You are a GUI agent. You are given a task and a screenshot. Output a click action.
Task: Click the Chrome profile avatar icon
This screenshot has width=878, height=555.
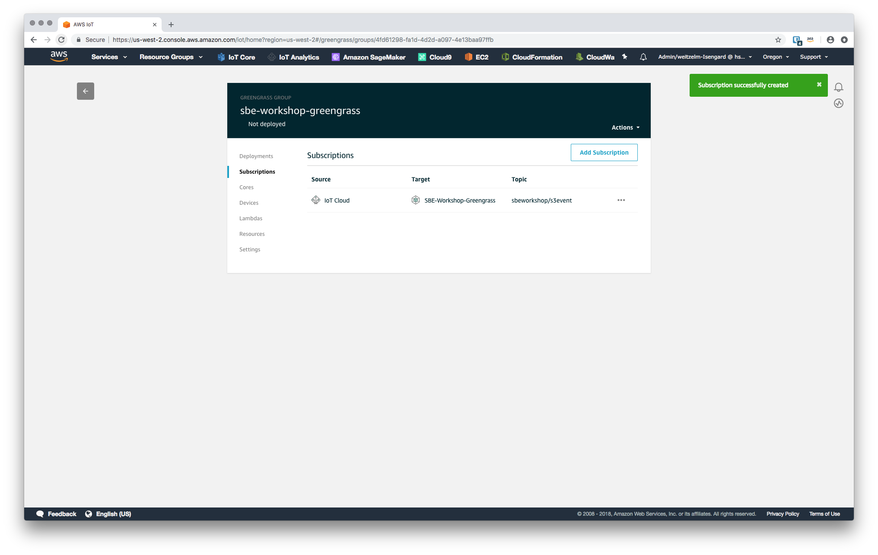[x=830, y=40]
